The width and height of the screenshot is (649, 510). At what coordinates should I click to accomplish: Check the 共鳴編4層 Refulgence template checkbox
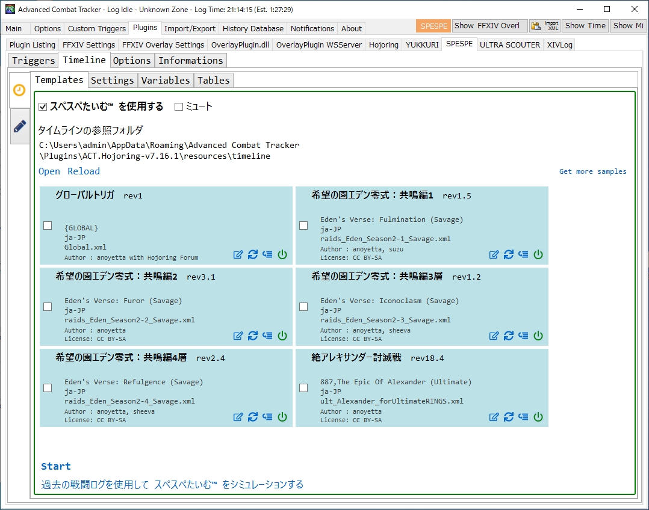click(x=48, y=387)
